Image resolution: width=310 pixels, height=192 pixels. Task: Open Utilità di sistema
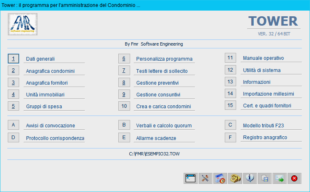pyautogui.click(x=262, y=70)
